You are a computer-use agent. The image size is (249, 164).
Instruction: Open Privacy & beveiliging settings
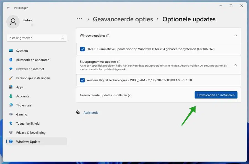tap(37, 132)
